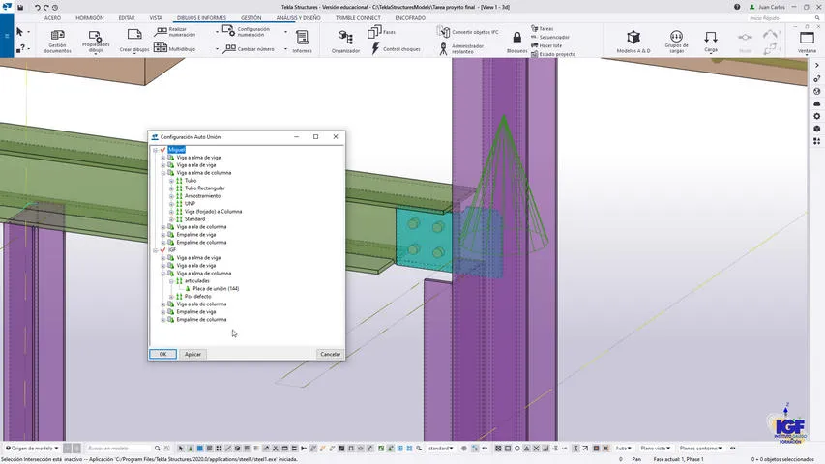This screenshot has width=825, height=464.
Task: Open Grupos de cargas
Action: pyautogui.click(x=677, y=41)
